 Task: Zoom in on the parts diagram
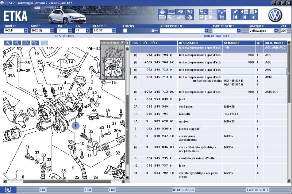8,43
